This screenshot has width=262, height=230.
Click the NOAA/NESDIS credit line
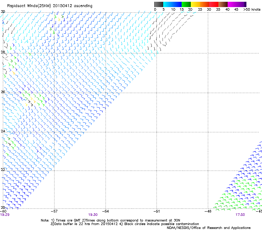click(209, 228)
